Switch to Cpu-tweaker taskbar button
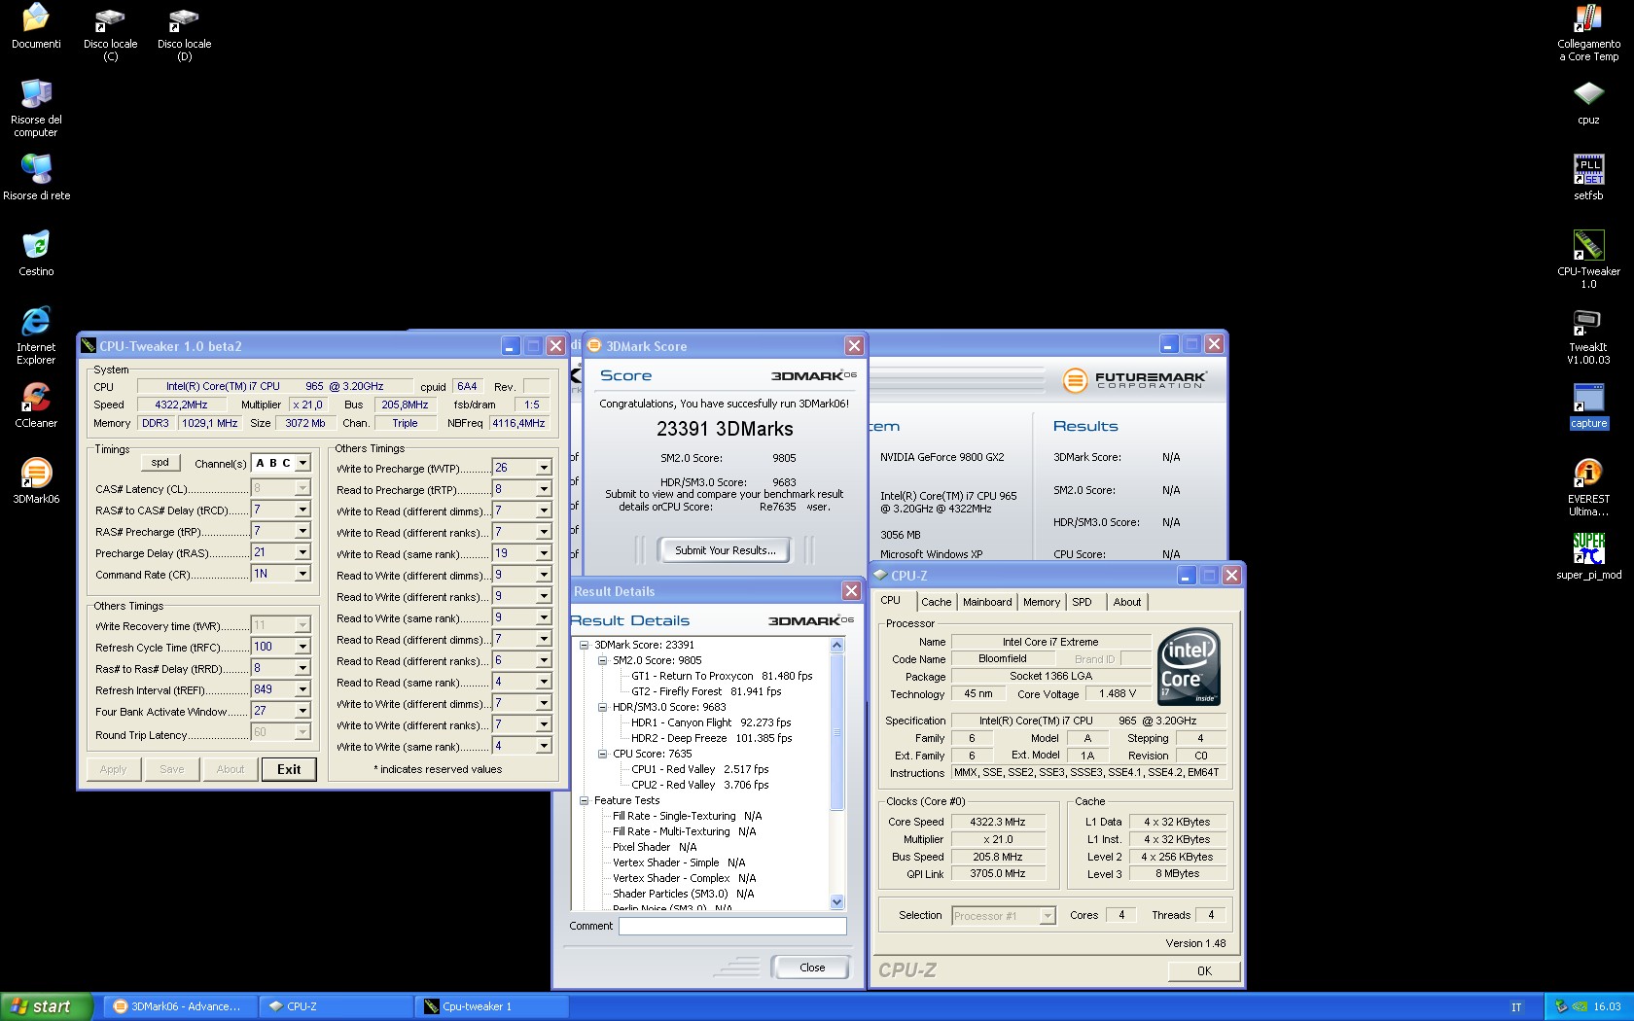The width and height of the screenshot is (1634, 1021). click(491, 1006)
